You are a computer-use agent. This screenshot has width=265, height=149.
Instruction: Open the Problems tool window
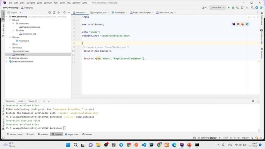[43, 134]
